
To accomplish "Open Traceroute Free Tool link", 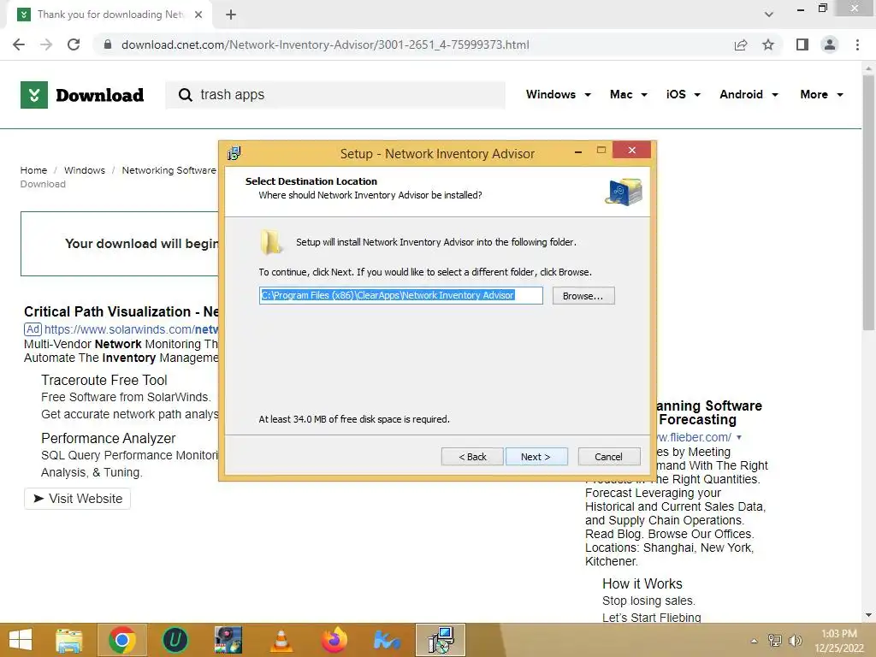I will pyautogui.click(x=104, y=380).
